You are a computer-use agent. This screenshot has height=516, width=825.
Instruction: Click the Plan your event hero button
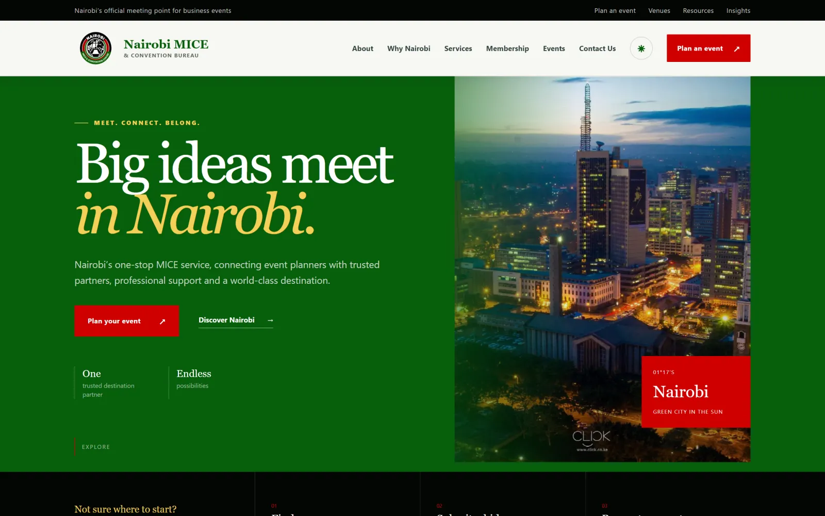(126, 321)
